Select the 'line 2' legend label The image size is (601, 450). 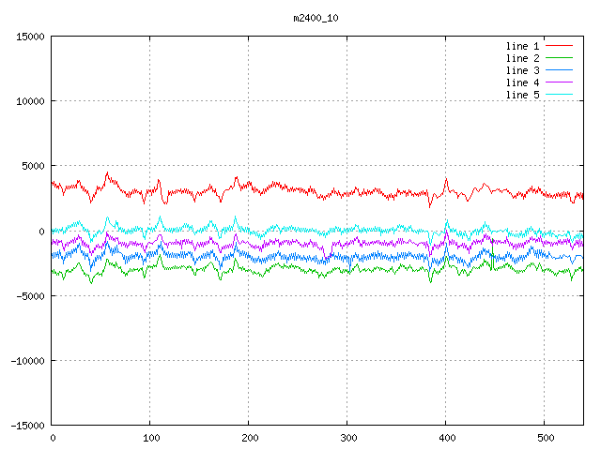click(522, 58)
